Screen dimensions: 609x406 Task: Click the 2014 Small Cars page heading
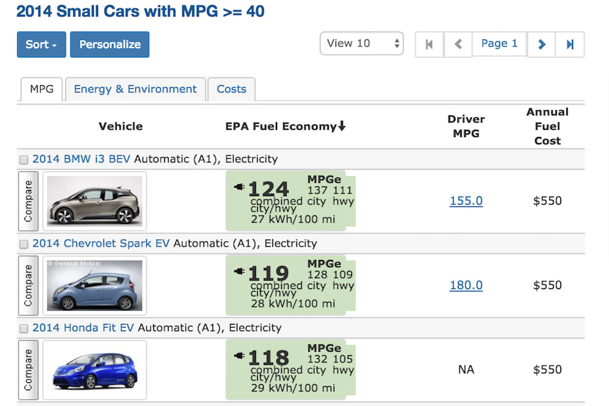point(140,11)
